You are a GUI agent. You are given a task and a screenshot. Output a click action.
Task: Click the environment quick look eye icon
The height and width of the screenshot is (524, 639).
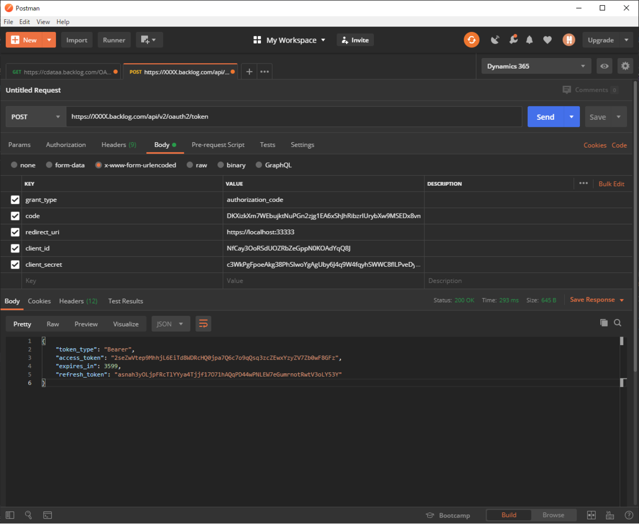point(604,66)
